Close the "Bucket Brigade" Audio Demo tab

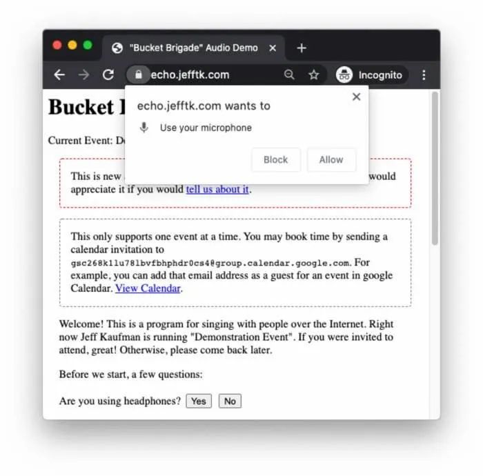coord(273,48)
